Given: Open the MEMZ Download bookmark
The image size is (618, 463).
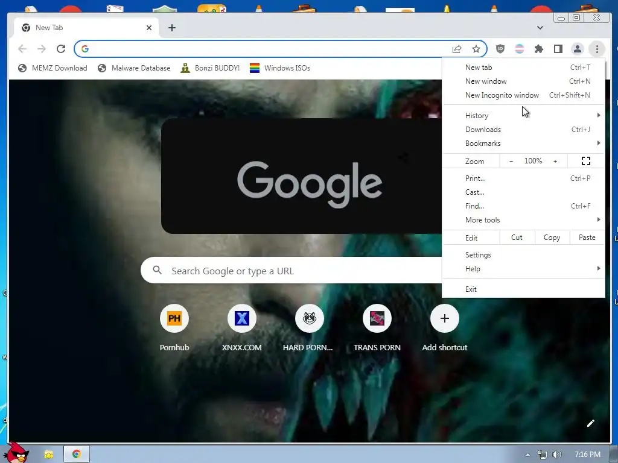Looking at the screenshot, I should coord(53,68).
